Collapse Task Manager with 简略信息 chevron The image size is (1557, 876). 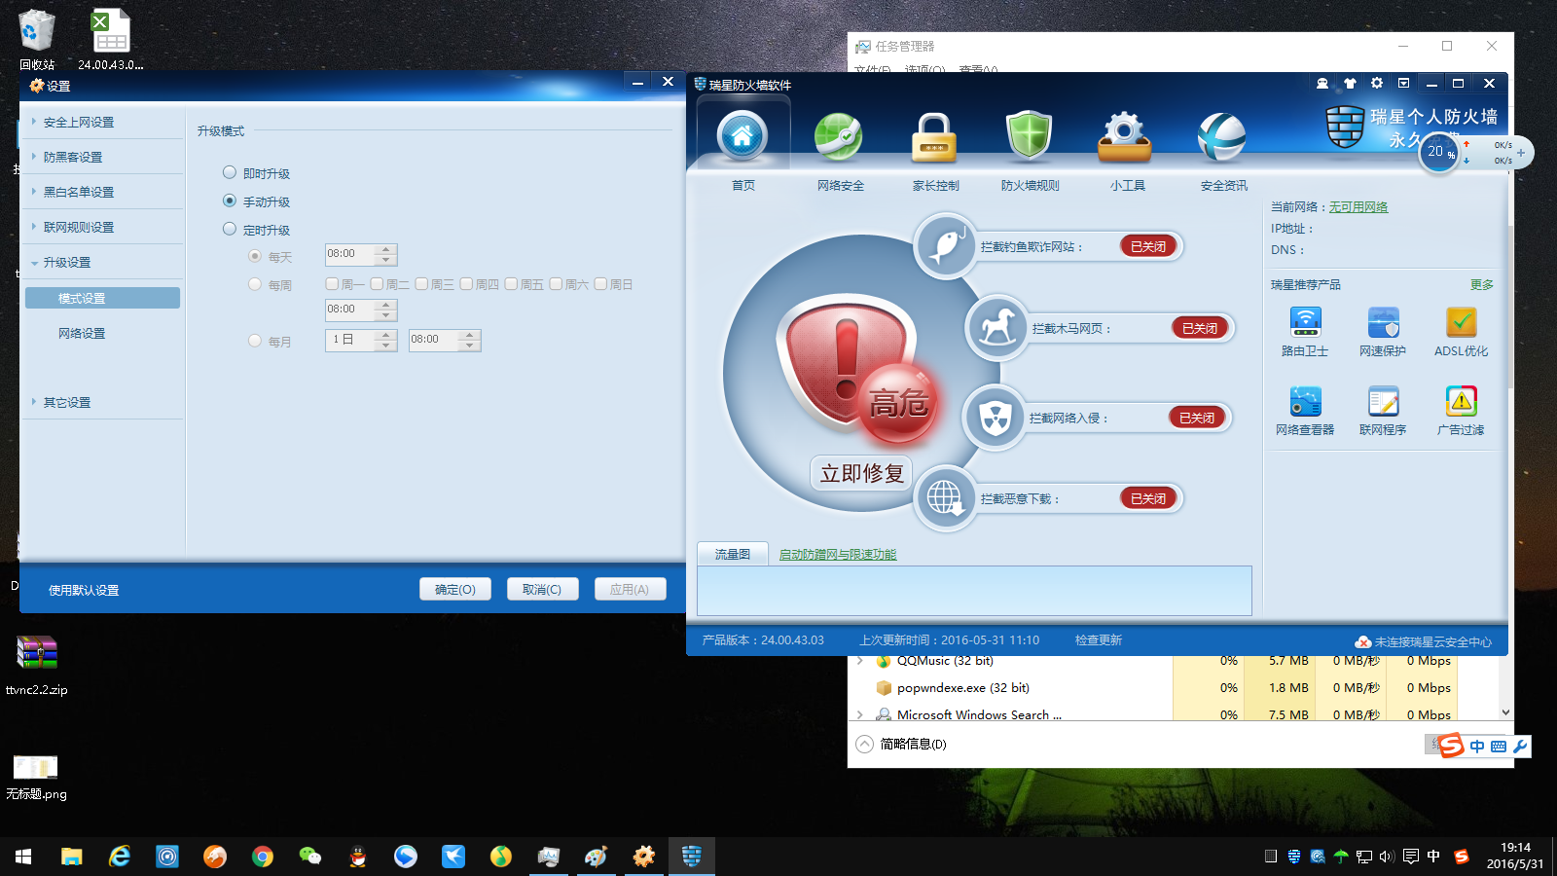pyautogui.click(x=864, y=744)
